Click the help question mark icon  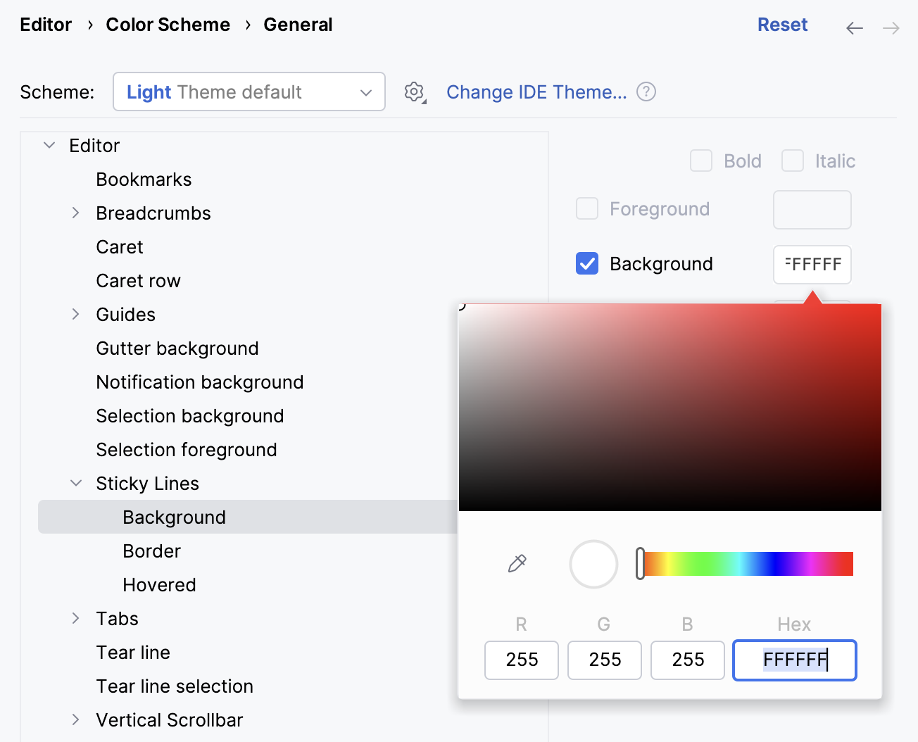coord(646,92)
